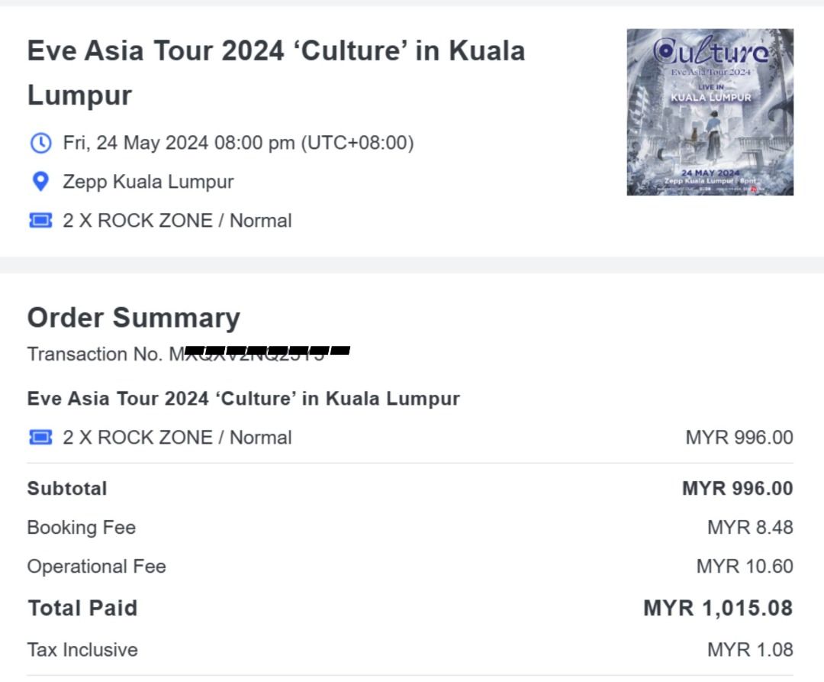Open the Culture tour poster thumbnail
Viewport: 824px width, 682px height.
(x=710, y=112)
